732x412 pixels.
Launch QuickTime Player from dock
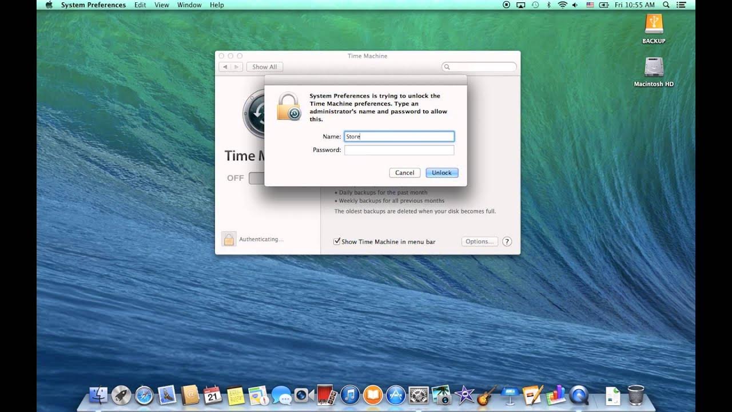tap(579, 395)
